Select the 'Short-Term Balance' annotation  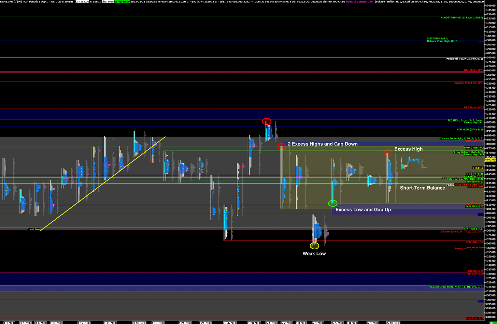(423, 188)
